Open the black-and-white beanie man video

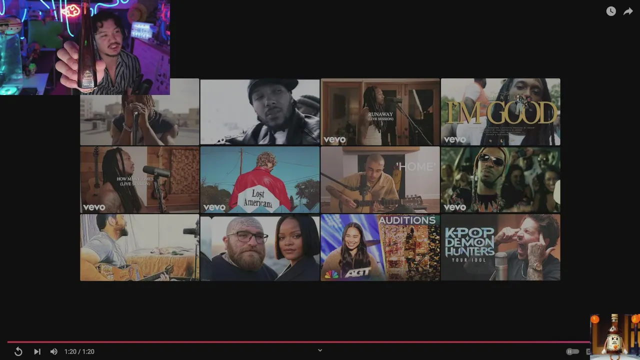pyautogui.click(x=260, y=112)
